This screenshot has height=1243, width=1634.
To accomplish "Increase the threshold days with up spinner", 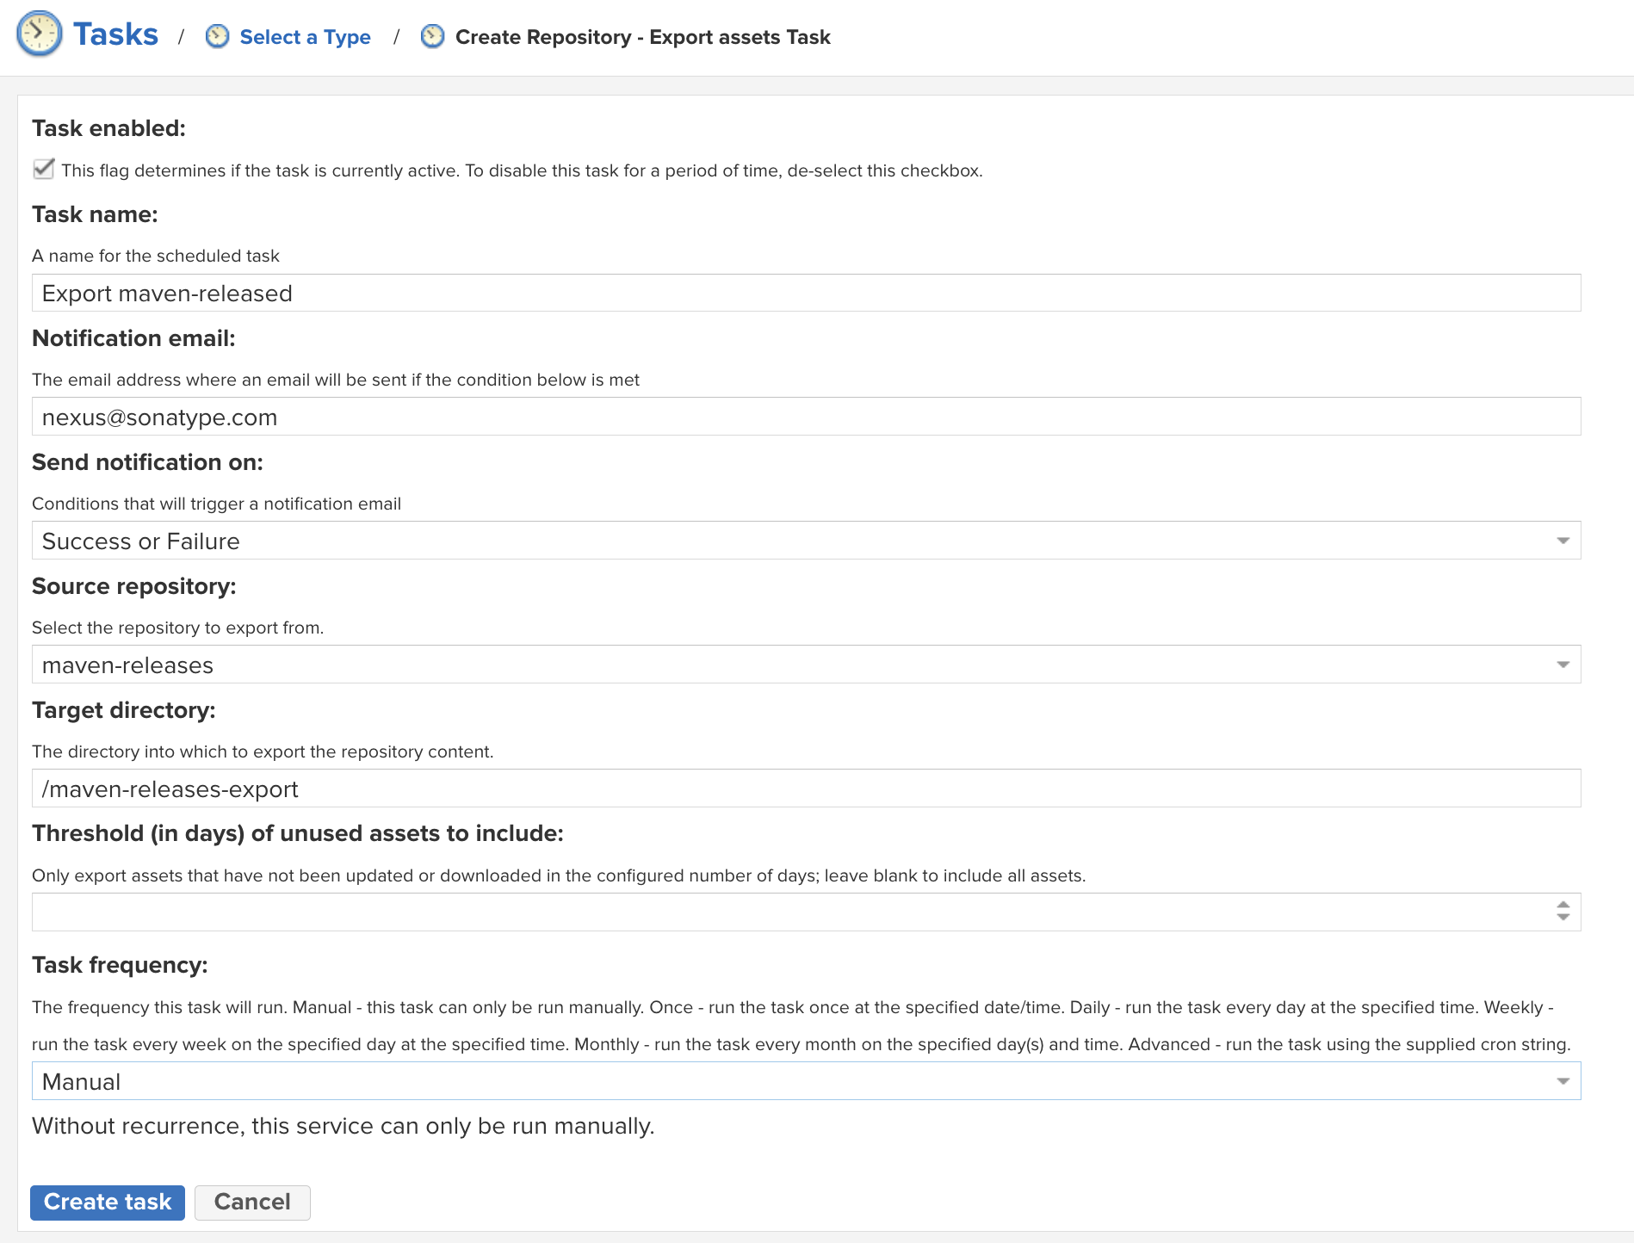I will click(x=1563, y=904).
